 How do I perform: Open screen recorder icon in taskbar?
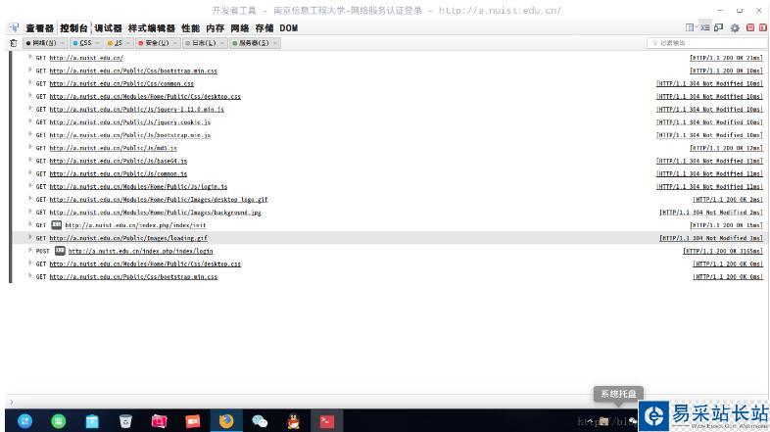[192, 421]
